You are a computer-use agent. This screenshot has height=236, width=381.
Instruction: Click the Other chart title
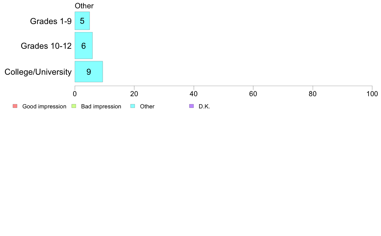point(84,6)
